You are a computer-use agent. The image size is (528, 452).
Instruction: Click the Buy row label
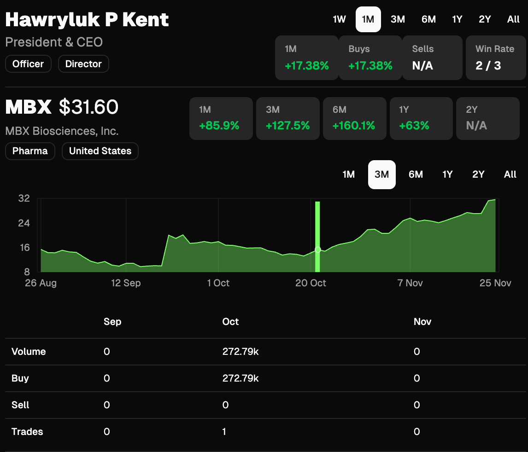(x=20, y=378)
